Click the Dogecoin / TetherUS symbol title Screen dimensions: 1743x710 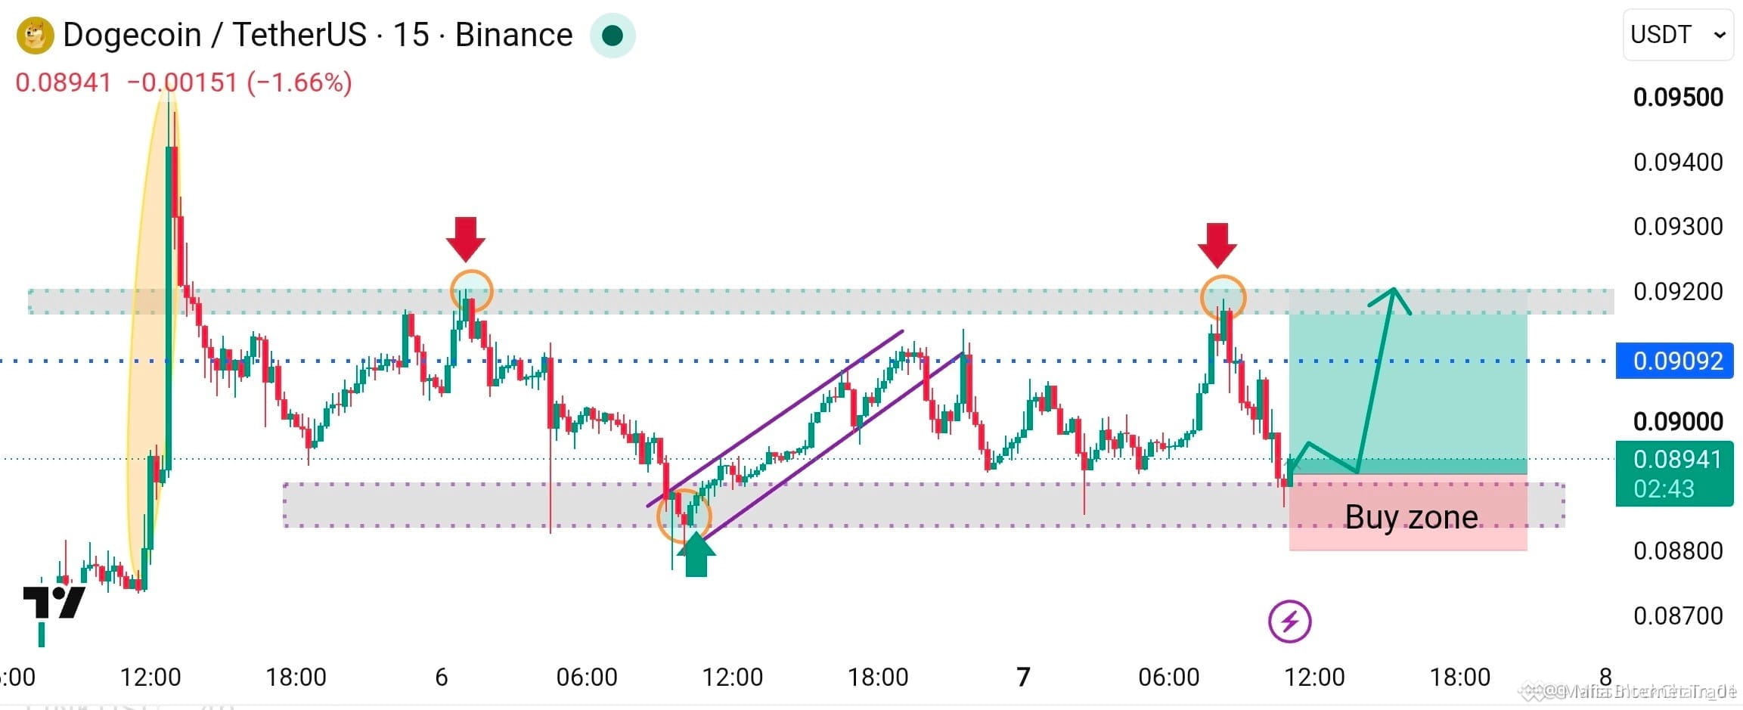(x=214, y=35)
